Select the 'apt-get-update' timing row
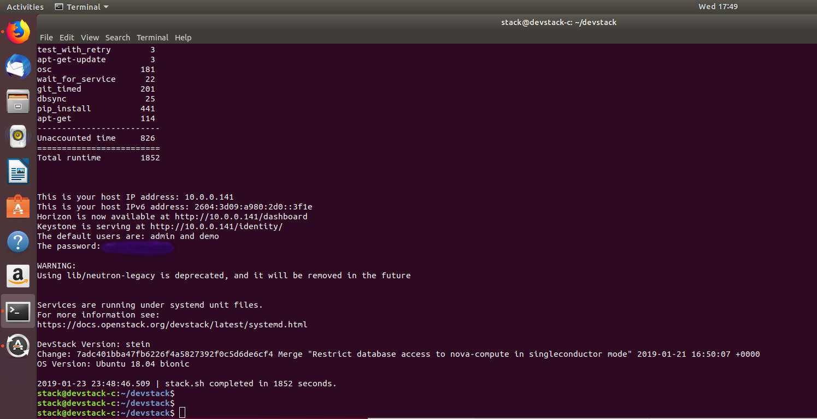The image size is (817, 419). pyautogui.click(x=96, y=59)
